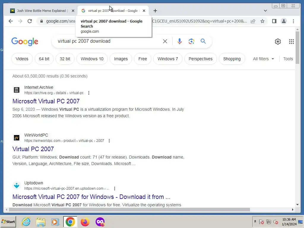This screenshot has height=228, width=304.
Task: Clear the search box with X
Action: click(x=165, y=41)
